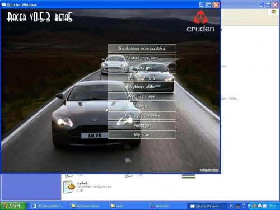Click the PL language indicator in tray
Viewport: 280px width, 210px height.
[231, 206]
